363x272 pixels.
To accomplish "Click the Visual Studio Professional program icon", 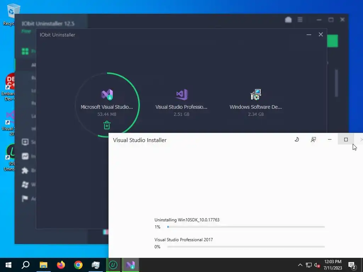I will click(182, 94).
